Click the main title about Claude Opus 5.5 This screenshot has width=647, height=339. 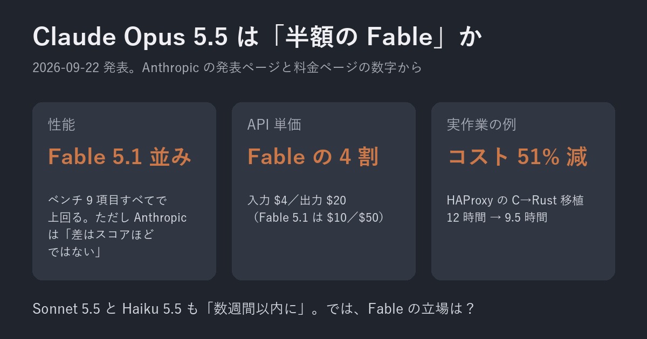click(x=258, y=37)
